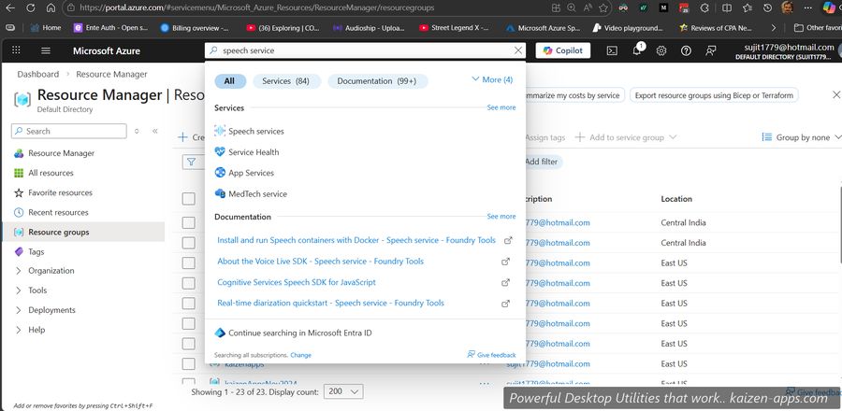Open Display count 200 dropdown
The image size is (842, 411).
[x=343, y=391]
